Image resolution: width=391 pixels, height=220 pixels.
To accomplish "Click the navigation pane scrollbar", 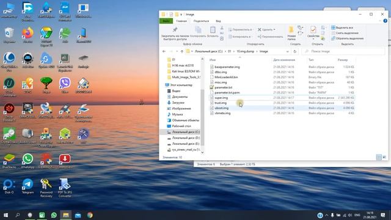I will (x=202, y=117).
